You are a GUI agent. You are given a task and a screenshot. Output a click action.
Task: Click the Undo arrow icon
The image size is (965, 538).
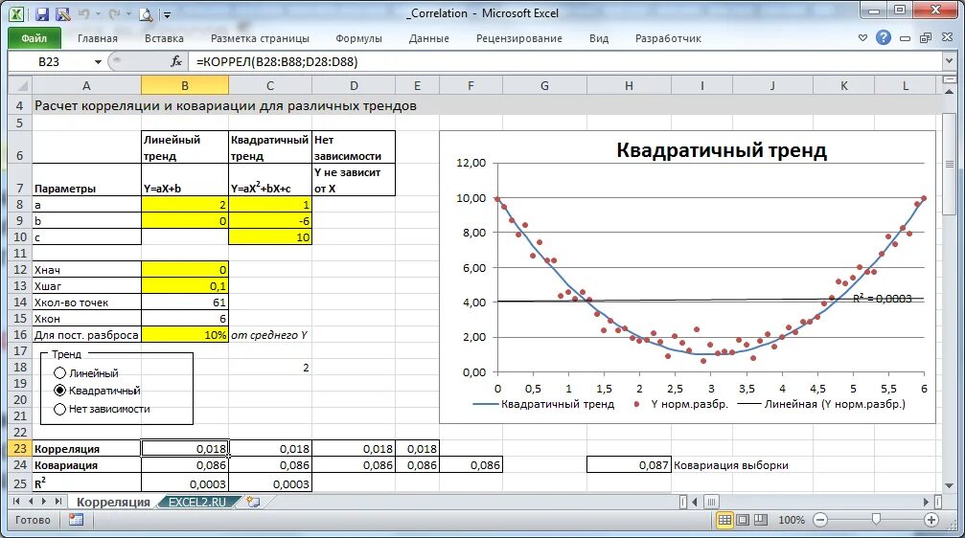pos(84,13)
